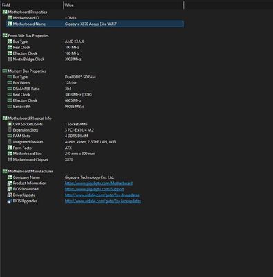Open the gigabyte.com/Motherboard product link
Viewport: 273px width, 277px height.
tap(99, 184)
